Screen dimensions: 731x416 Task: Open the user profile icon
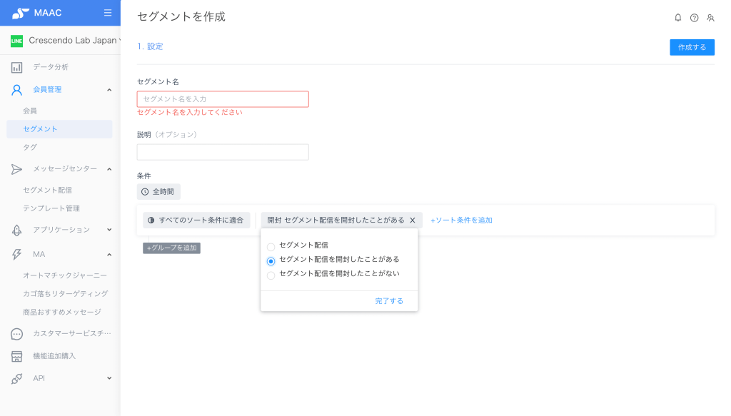click(710, 18)
